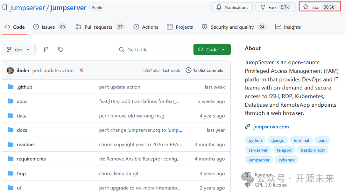The image size is (345, 192).
Task: Select the bastion-host topic tag
Action: coord(313,150)
